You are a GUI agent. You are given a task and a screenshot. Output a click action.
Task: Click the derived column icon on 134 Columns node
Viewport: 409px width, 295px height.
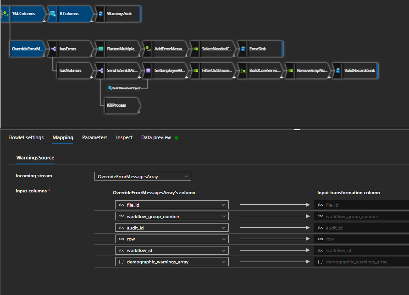pos(6,14)
